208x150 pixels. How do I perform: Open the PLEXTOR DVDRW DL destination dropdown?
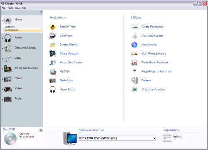point(117,138)
